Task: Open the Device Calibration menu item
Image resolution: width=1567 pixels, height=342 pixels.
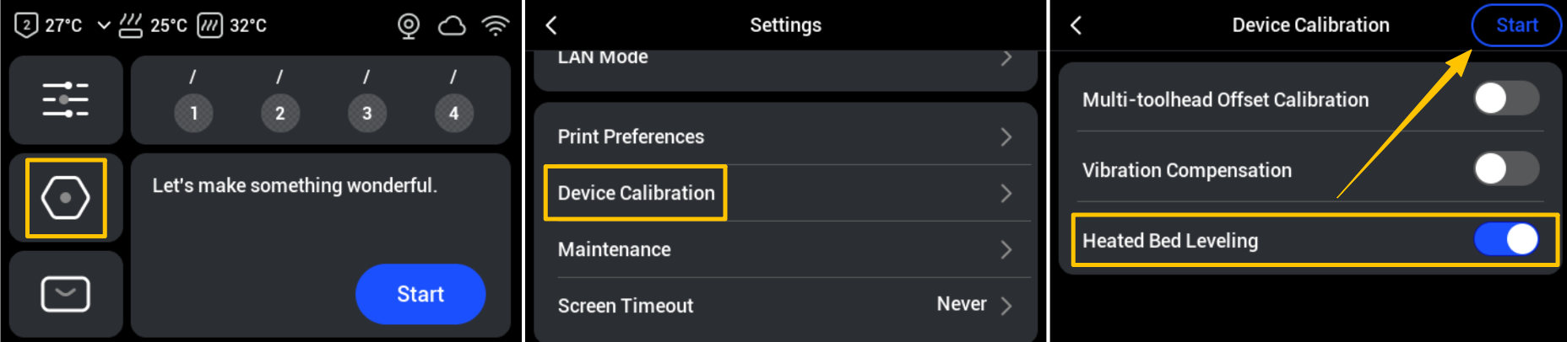Action: [x=636, y=193]
